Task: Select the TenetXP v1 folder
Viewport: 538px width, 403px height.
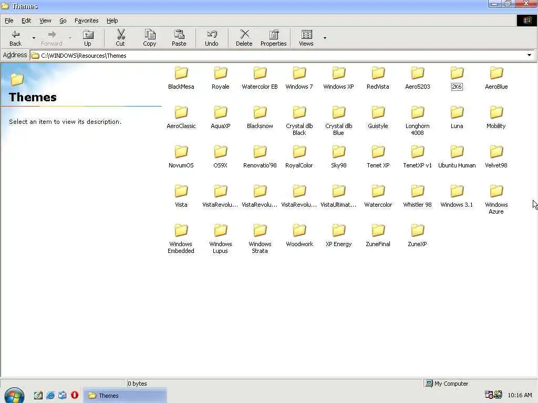Action: [x=418, y=157]
